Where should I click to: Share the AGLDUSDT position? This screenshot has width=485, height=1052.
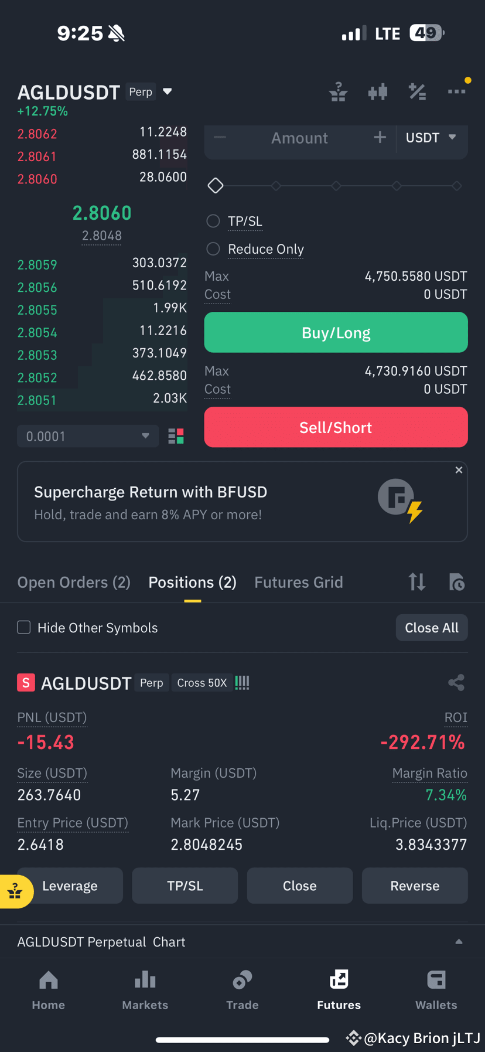tap(456, 682)
